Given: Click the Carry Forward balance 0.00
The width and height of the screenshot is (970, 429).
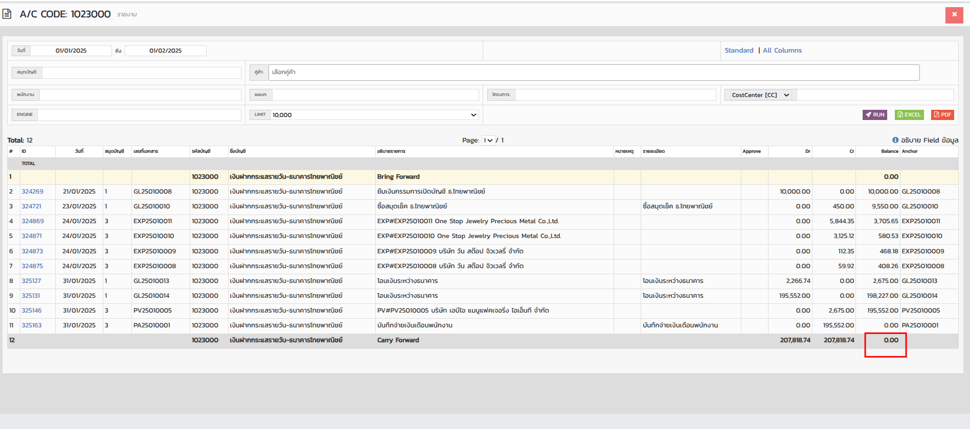Looking at the screenshot, I should pos(891,340).
